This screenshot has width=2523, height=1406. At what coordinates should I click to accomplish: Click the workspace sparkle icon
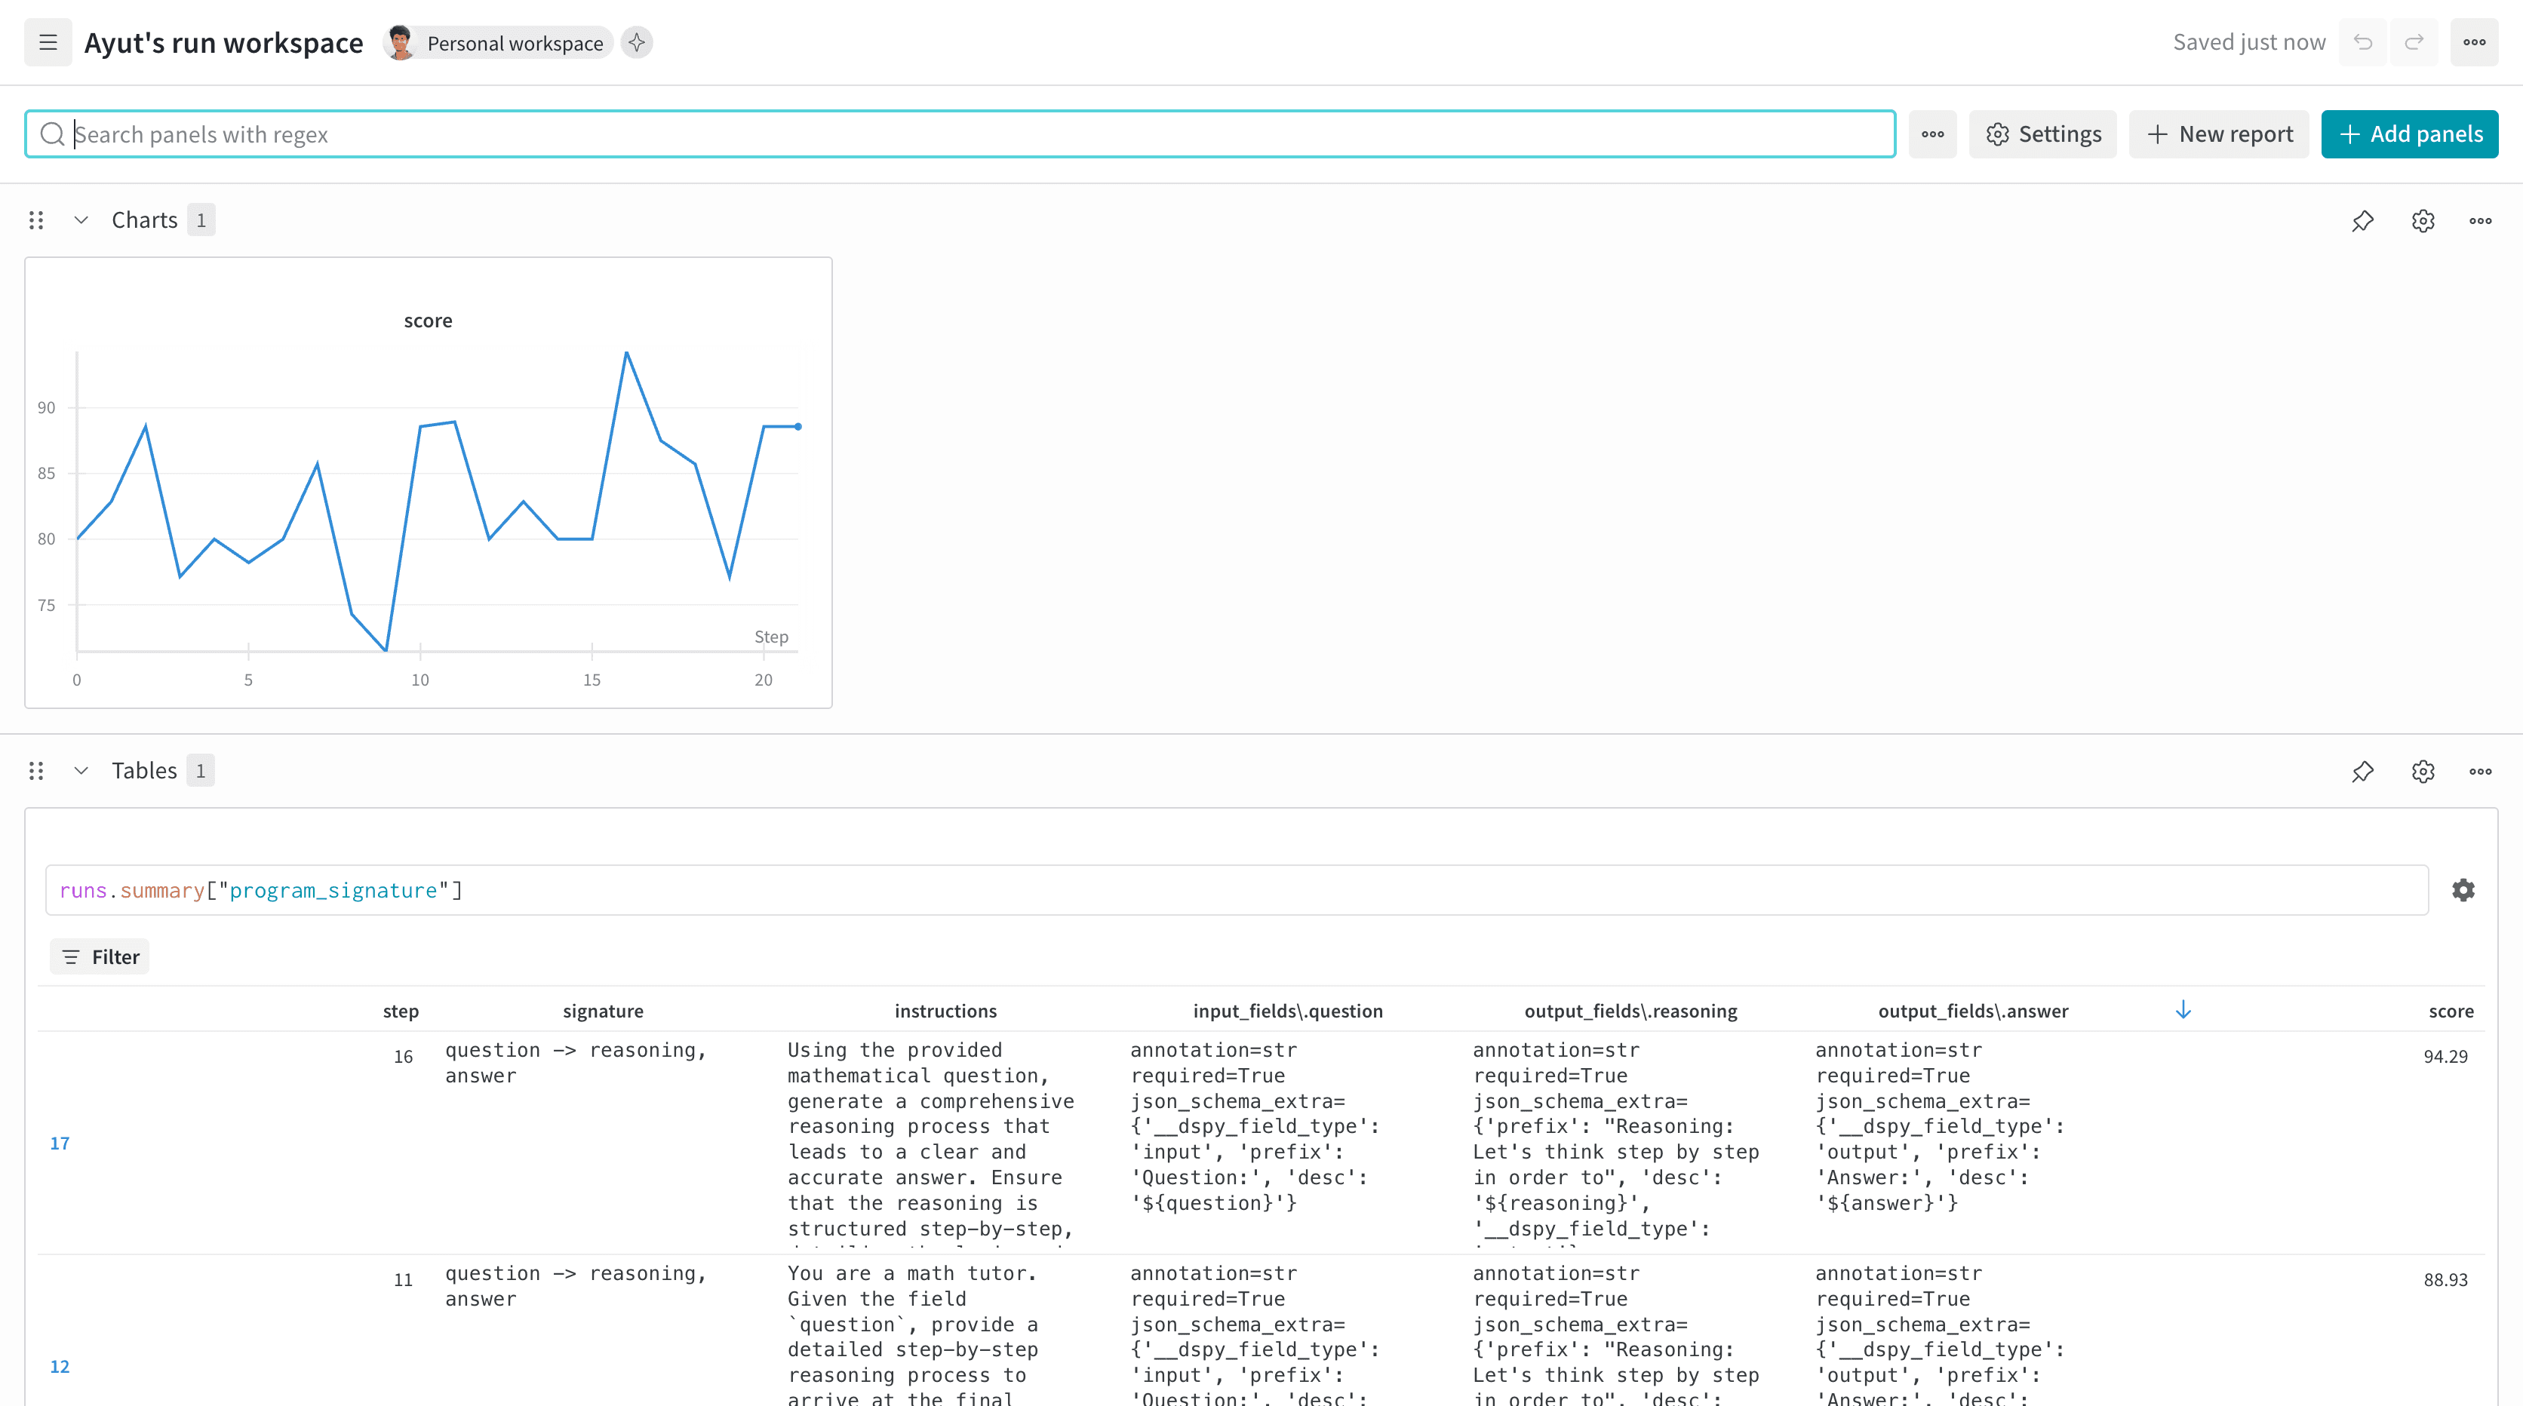pos(637,42)
